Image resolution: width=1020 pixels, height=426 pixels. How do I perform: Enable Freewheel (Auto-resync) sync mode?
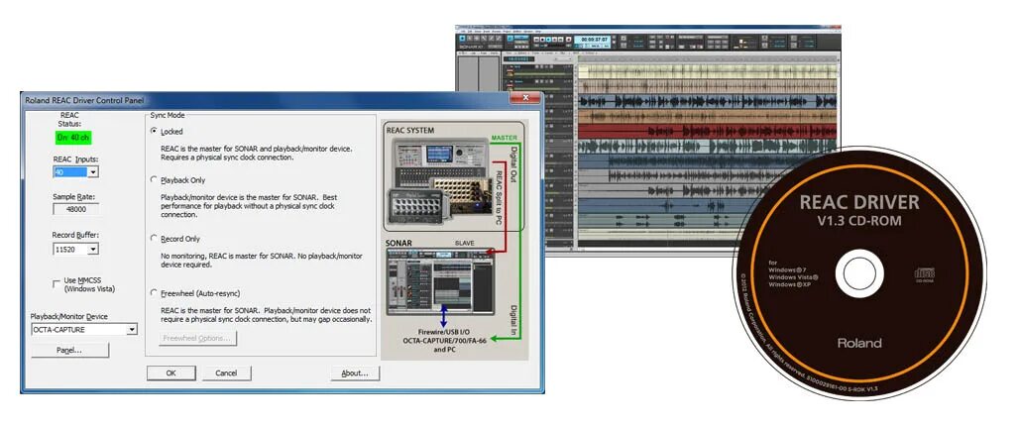click(x=155, y=293)
